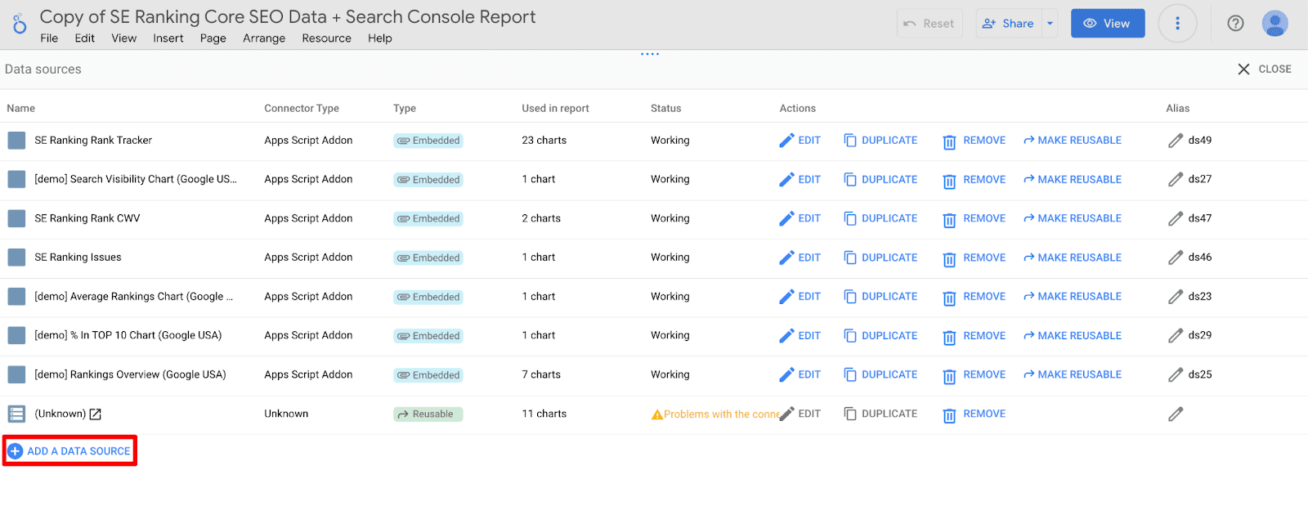Click the 'Used in report' column header
Image resolution: width=1308 pixels, height=515 pixels.
coord(556,109)
